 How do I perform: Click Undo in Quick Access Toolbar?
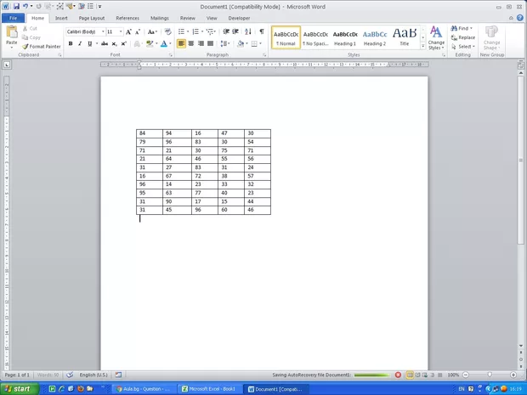(x=25, y=6)
